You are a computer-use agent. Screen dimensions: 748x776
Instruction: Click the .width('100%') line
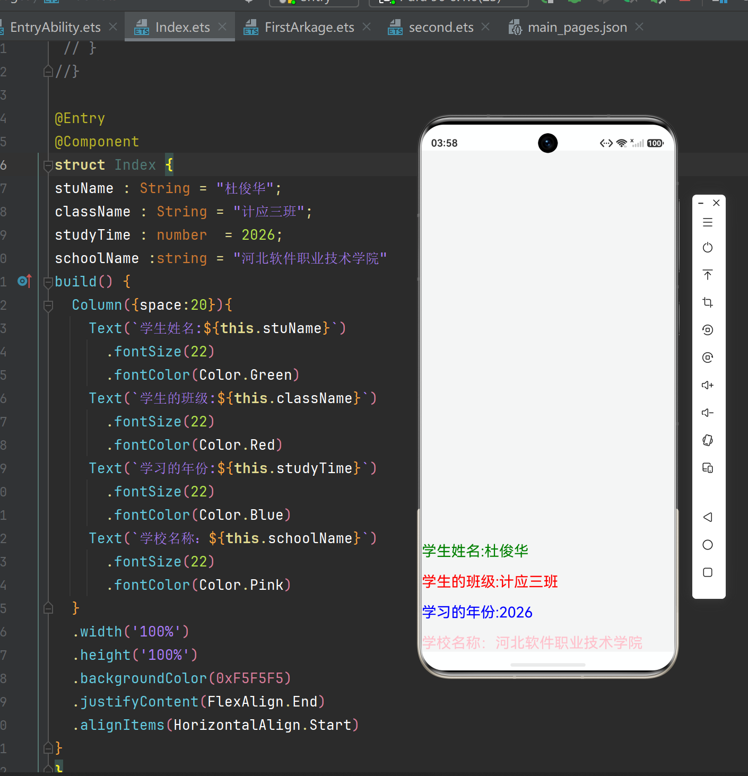pyautogui.click(x=131, y=632)
